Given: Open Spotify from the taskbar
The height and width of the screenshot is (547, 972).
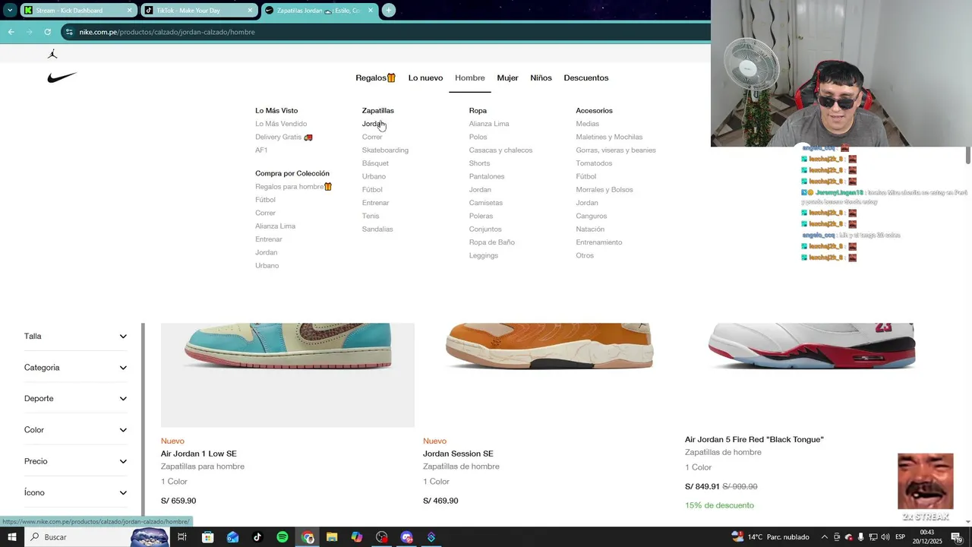Looking at the screenshot, I should pos(282,537).
